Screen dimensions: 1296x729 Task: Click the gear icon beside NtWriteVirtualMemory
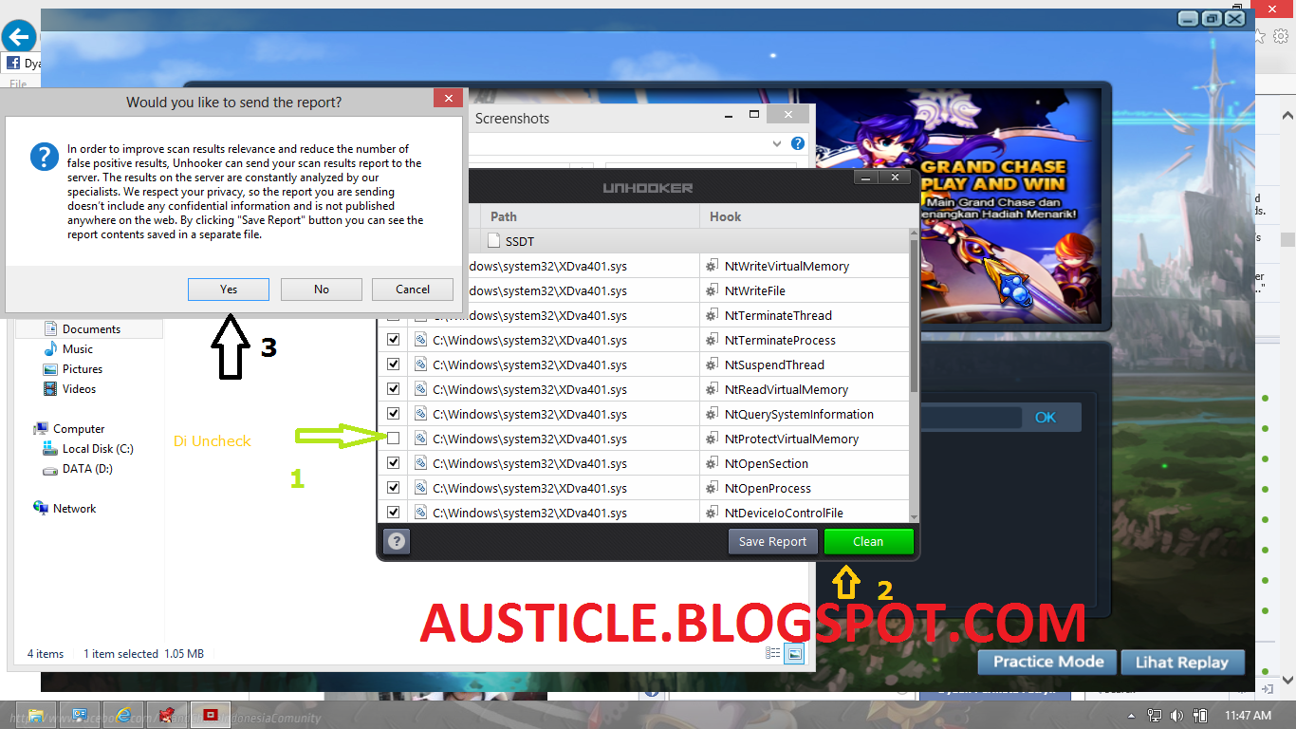point(712,266)
